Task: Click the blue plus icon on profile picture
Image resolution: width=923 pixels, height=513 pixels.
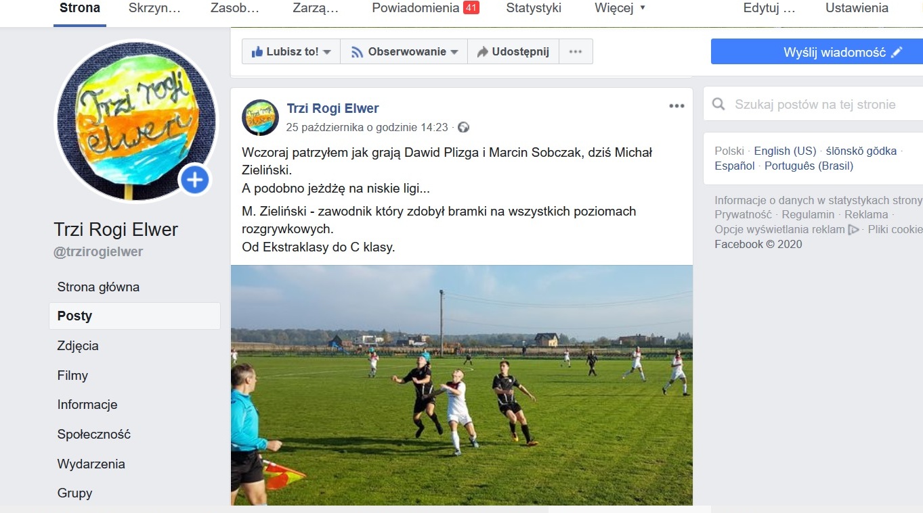Action: [195, 180]
